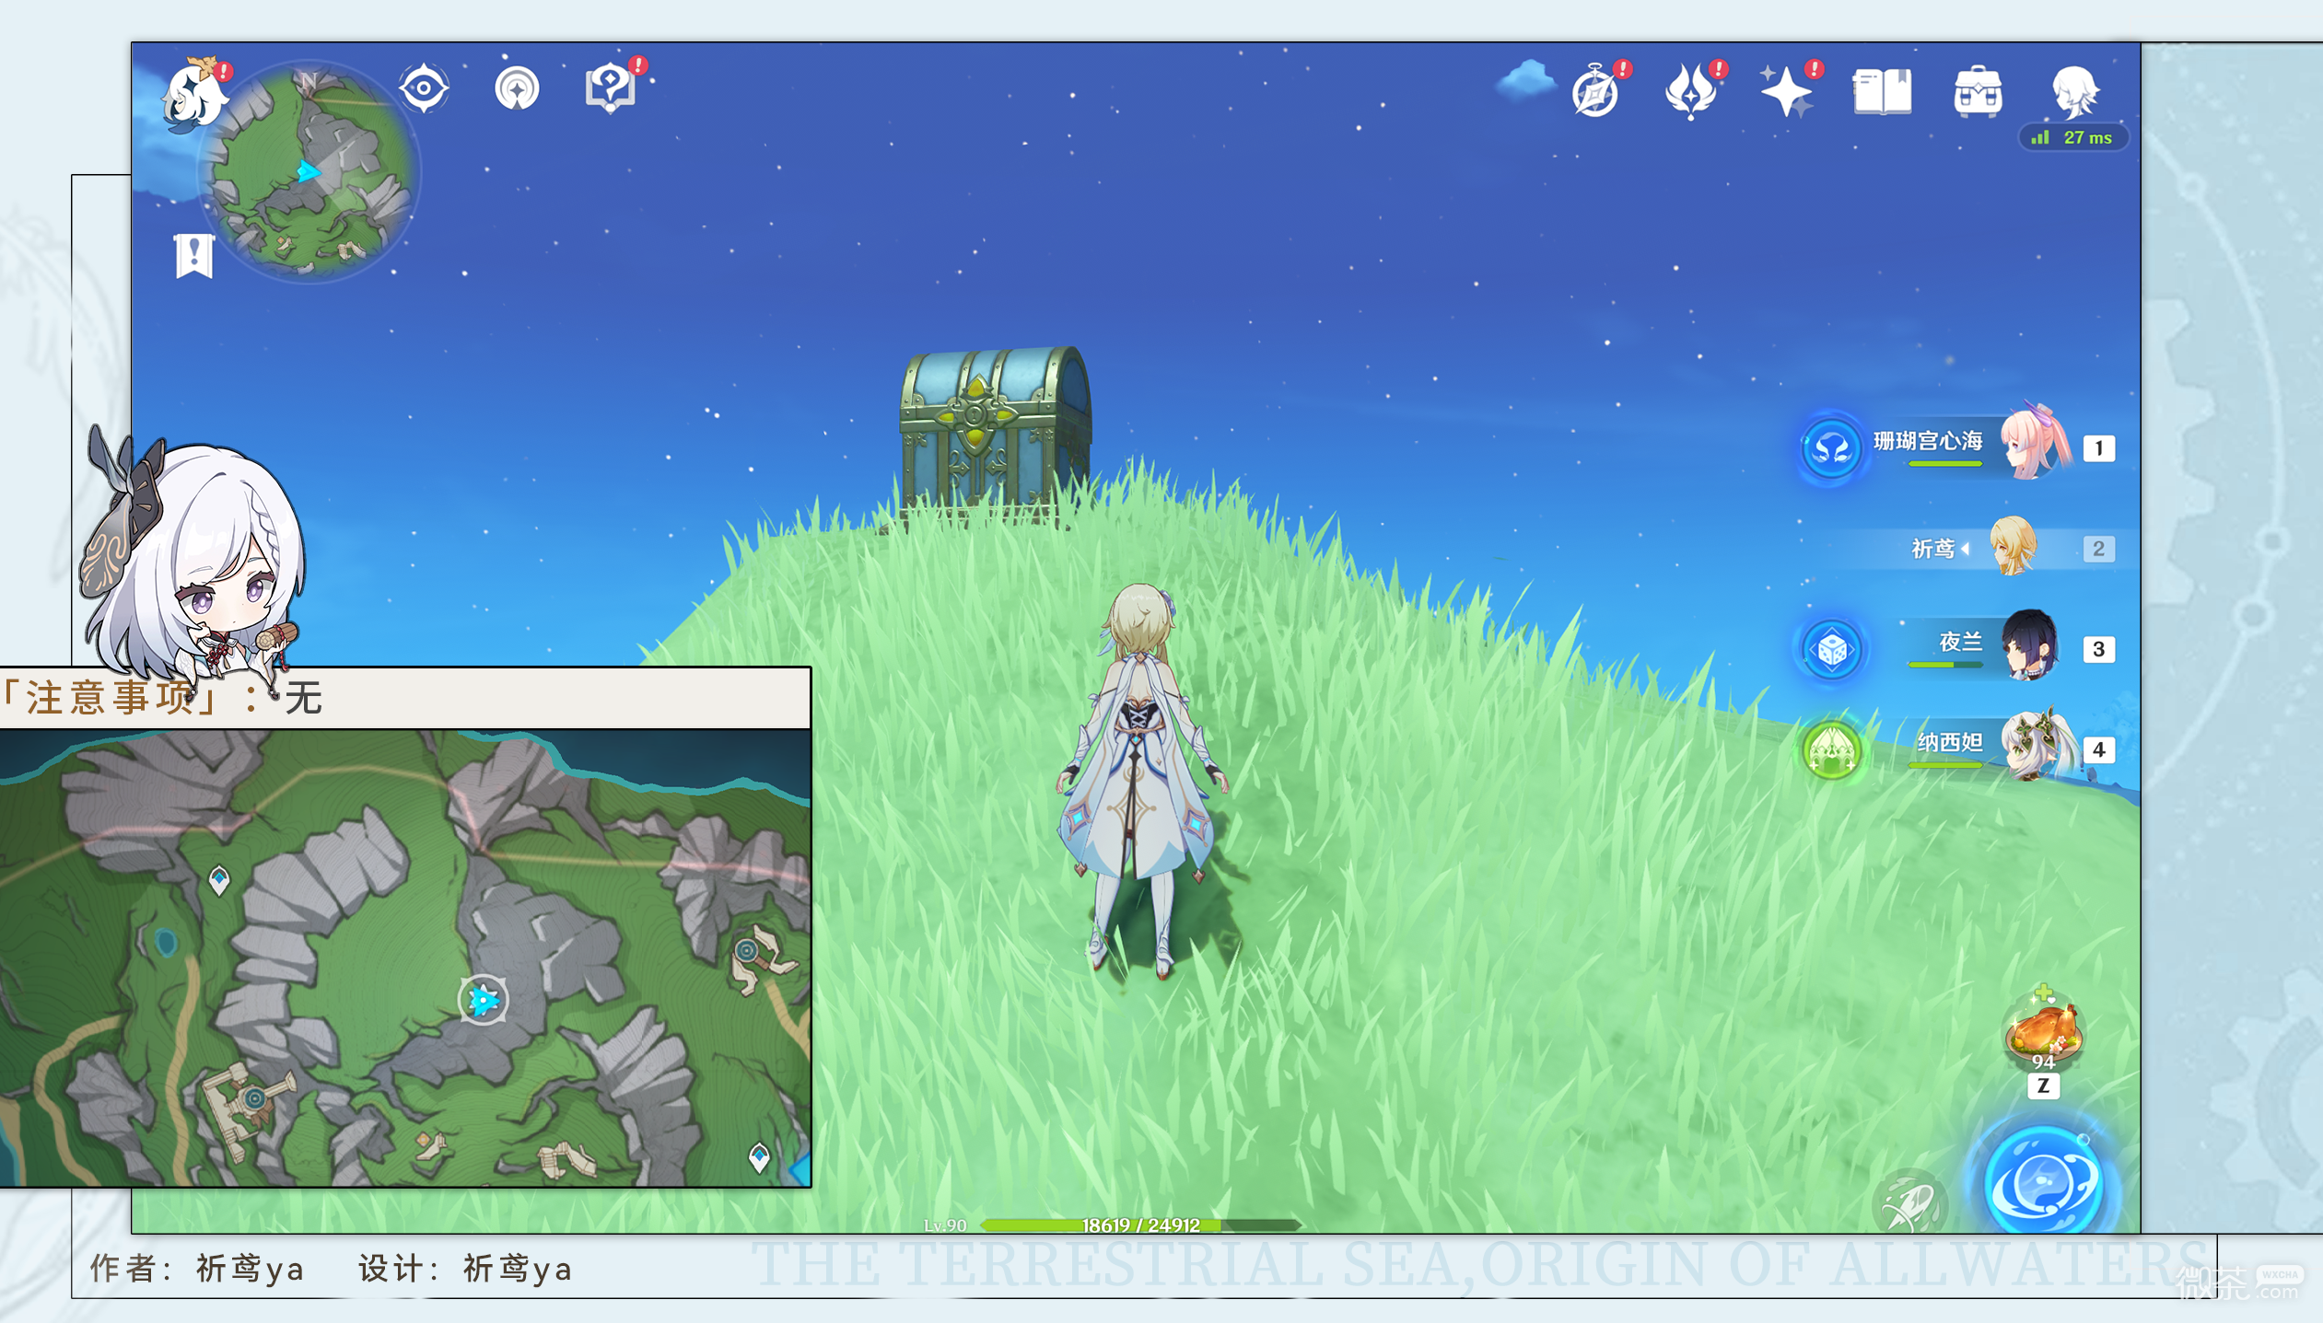
Task: Click the blonde Traveler character
Action: pos(1141,783)
